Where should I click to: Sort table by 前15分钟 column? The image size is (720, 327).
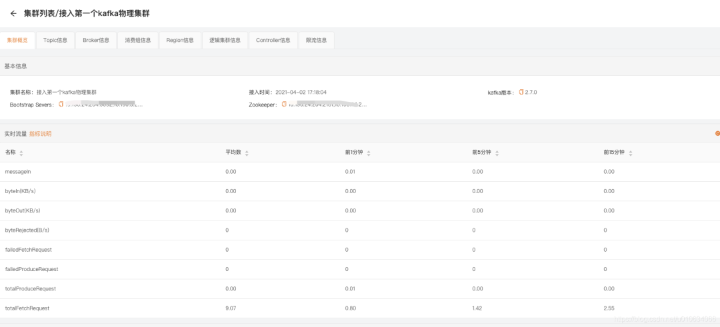pyautogui.click(x=630, y=153)
